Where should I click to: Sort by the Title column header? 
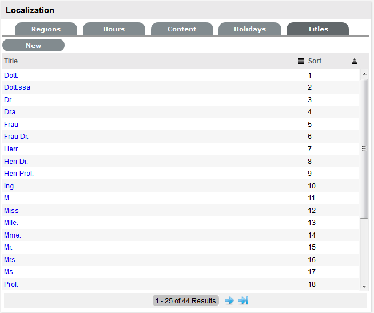pos(11,61)
